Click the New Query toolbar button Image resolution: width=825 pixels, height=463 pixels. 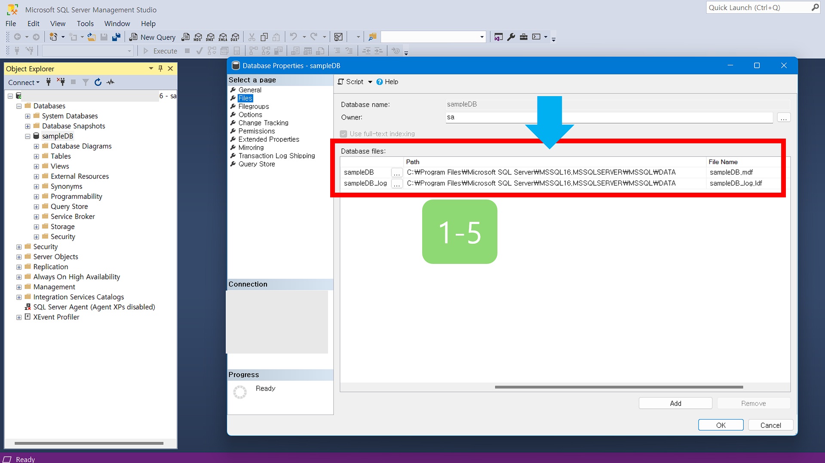[x=153, y=37]
